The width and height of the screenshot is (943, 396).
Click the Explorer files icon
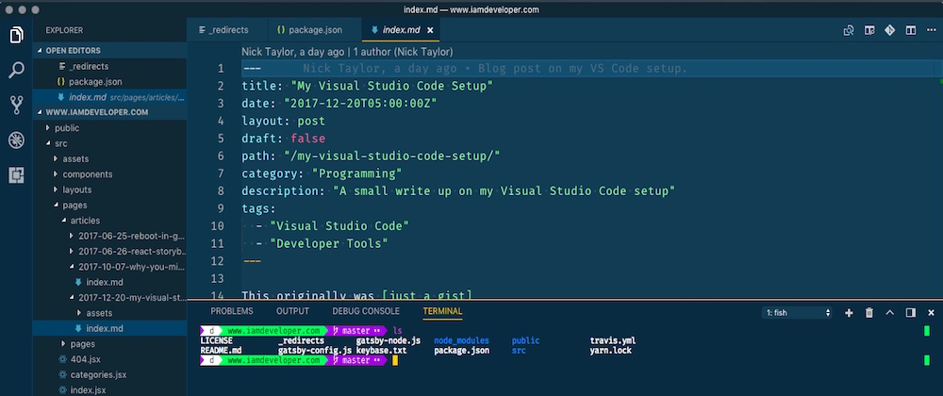pos(16,35)
